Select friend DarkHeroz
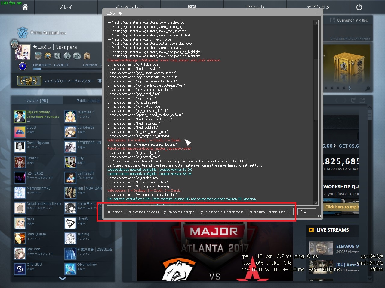 [83, 132]
